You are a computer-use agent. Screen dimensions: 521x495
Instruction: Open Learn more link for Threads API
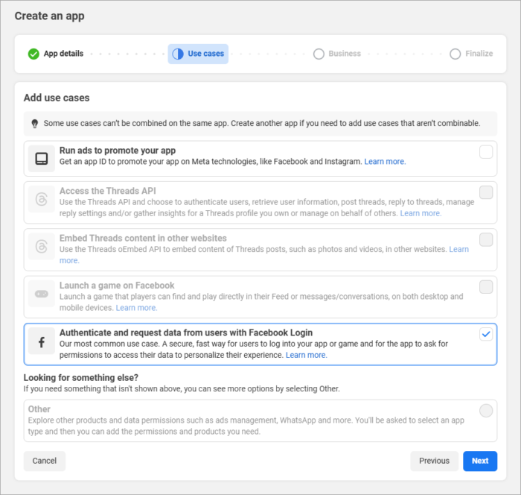pyautogui.click(x=421, y=213)
